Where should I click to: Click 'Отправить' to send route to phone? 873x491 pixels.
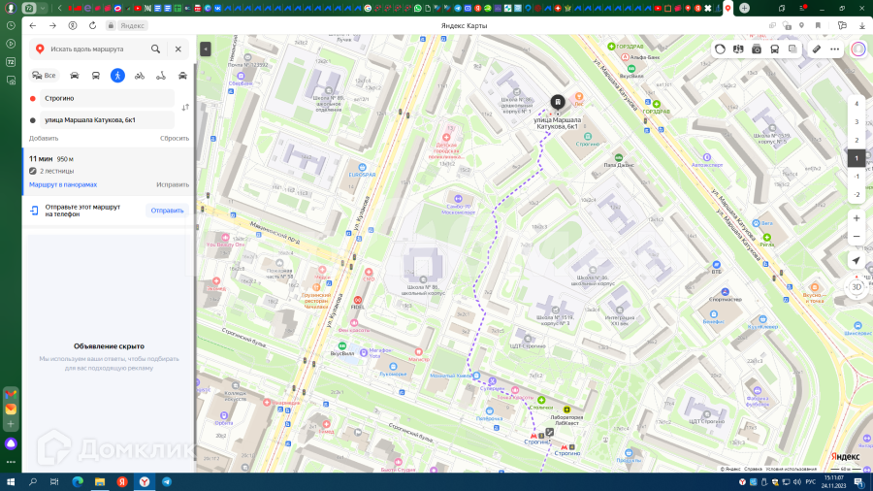pos(167,211)
